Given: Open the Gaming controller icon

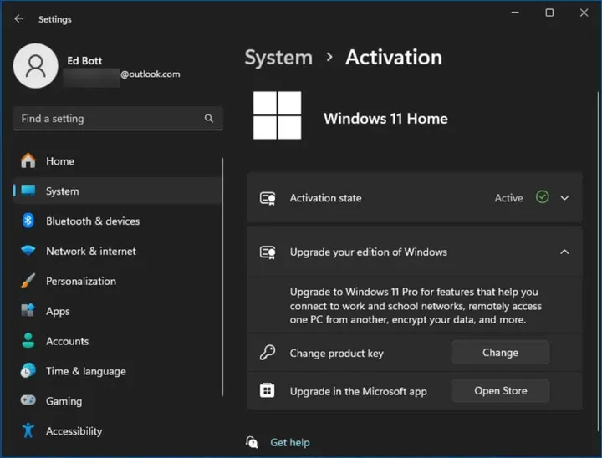Looking at the screenshot, I should 28,401.
